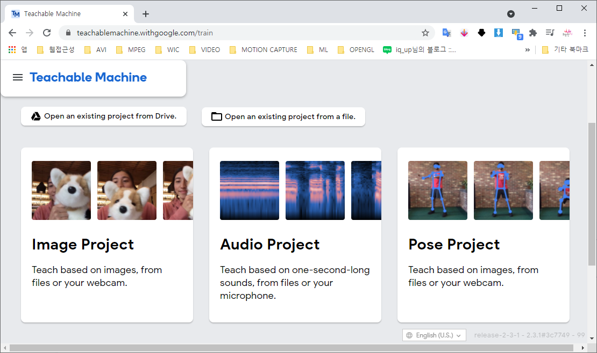The width and height of the screenshot is (597, 353).
Task: Click the Google Drive icon
Action: [x=36, y=116]
